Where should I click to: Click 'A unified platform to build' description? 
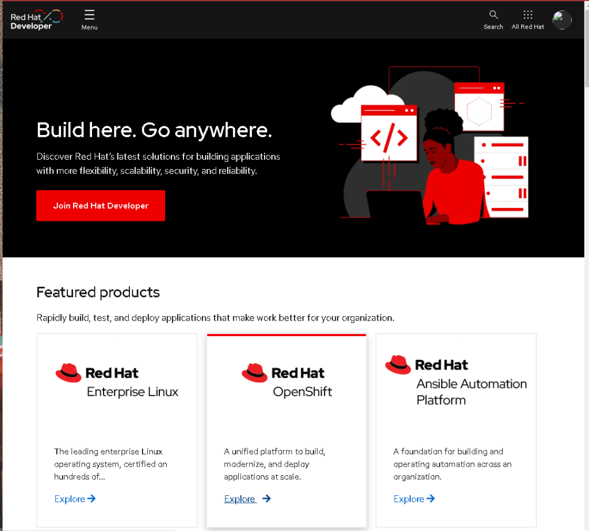tap(274, 464)
